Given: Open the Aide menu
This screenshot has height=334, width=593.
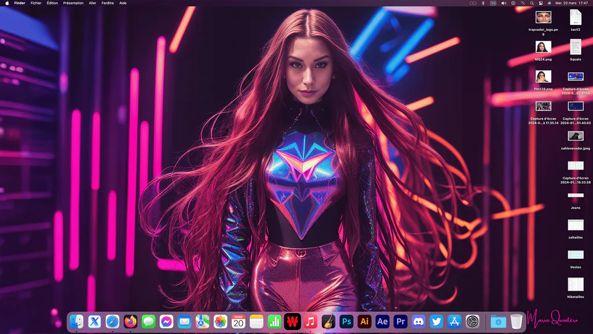Looking at the screenshot, I should pos(123,3).
